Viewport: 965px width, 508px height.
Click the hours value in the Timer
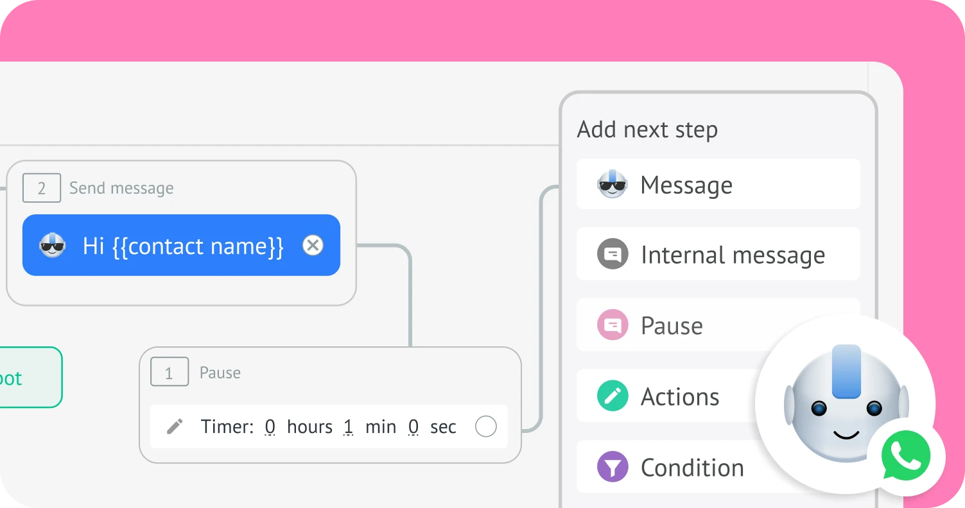pyautogui.click(x=270, y=427)
